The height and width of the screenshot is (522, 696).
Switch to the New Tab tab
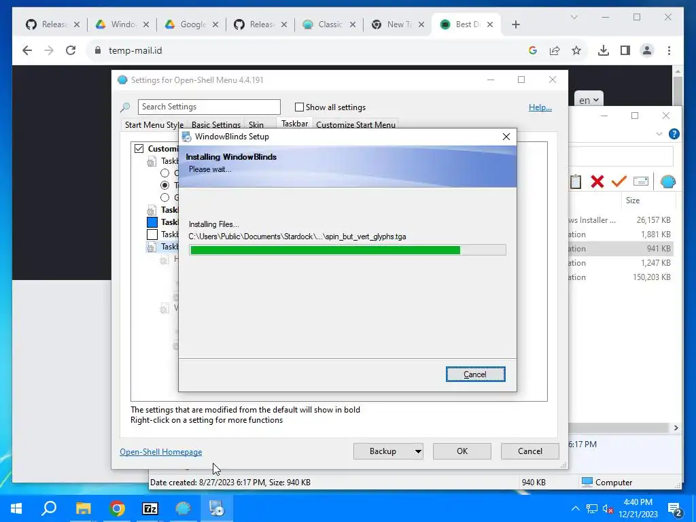(398, 24)
